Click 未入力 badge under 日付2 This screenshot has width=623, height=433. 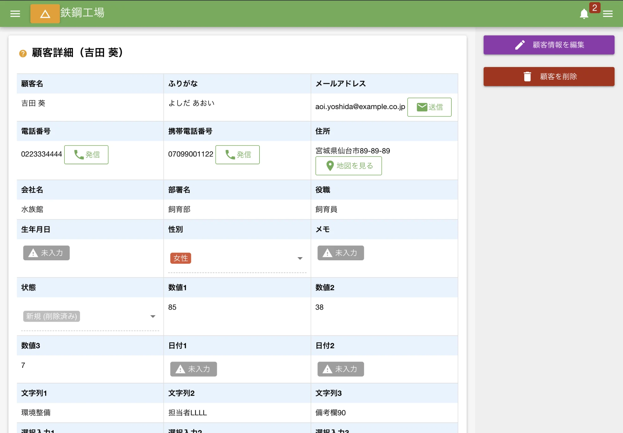pyautogui.click(x=340, y=369)
